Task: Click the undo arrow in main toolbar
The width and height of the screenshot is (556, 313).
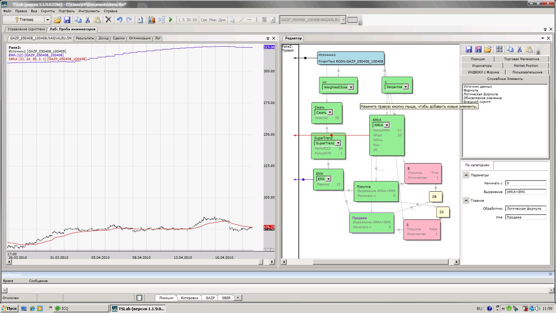Action: coord(120,20)
